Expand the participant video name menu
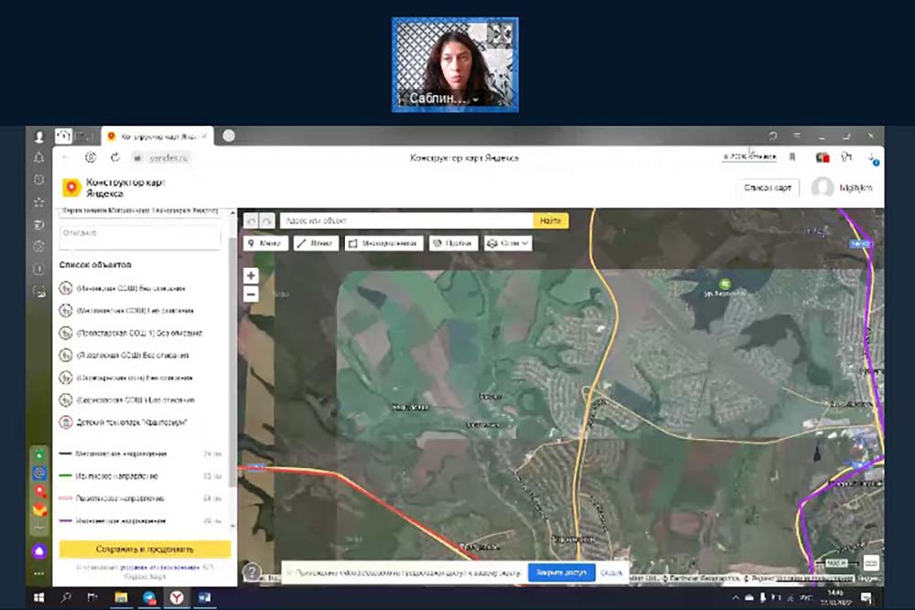 (x=476, y=98)
